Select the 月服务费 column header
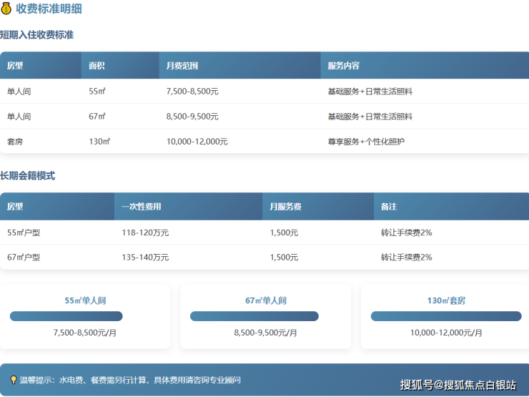The width and height of the screenshot is (529, 397). (x=285, y=207)
